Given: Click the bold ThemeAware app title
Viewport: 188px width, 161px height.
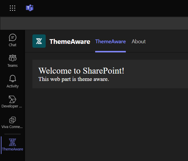Looking at the screenshot, I should click(x=70, y=42).
